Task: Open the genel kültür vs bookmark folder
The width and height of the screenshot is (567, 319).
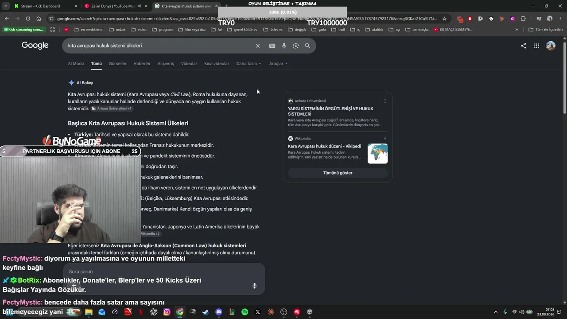Action: [x=242, y=30]
